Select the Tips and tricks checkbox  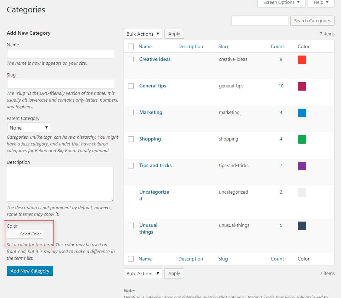coord(131,166)
